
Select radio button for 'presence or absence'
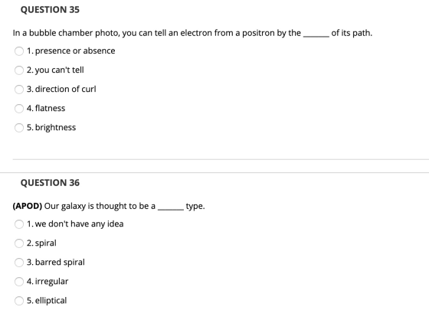tap(19, 51)
